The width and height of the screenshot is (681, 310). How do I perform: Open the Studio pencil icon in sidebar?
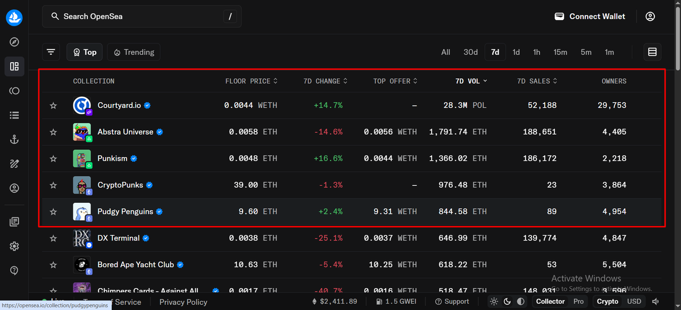(14, 164)
